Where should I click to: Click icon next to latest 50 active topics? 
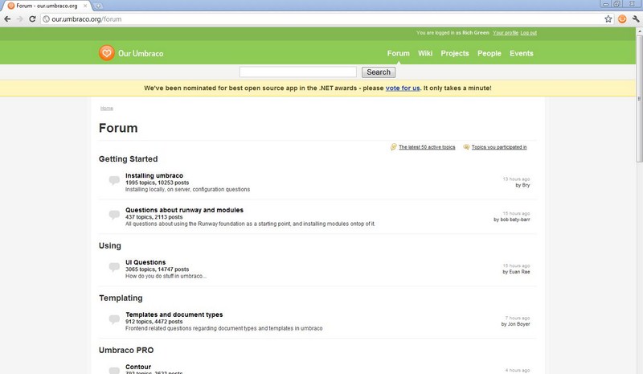(x=394, y=147)
